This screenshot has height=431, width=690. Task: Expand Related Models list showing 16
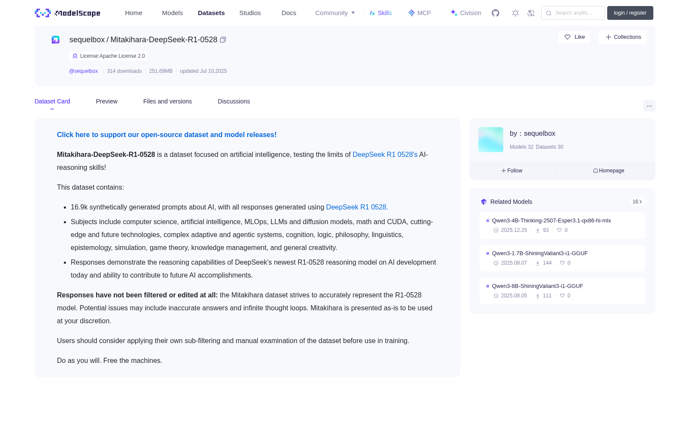coord(637,202)
